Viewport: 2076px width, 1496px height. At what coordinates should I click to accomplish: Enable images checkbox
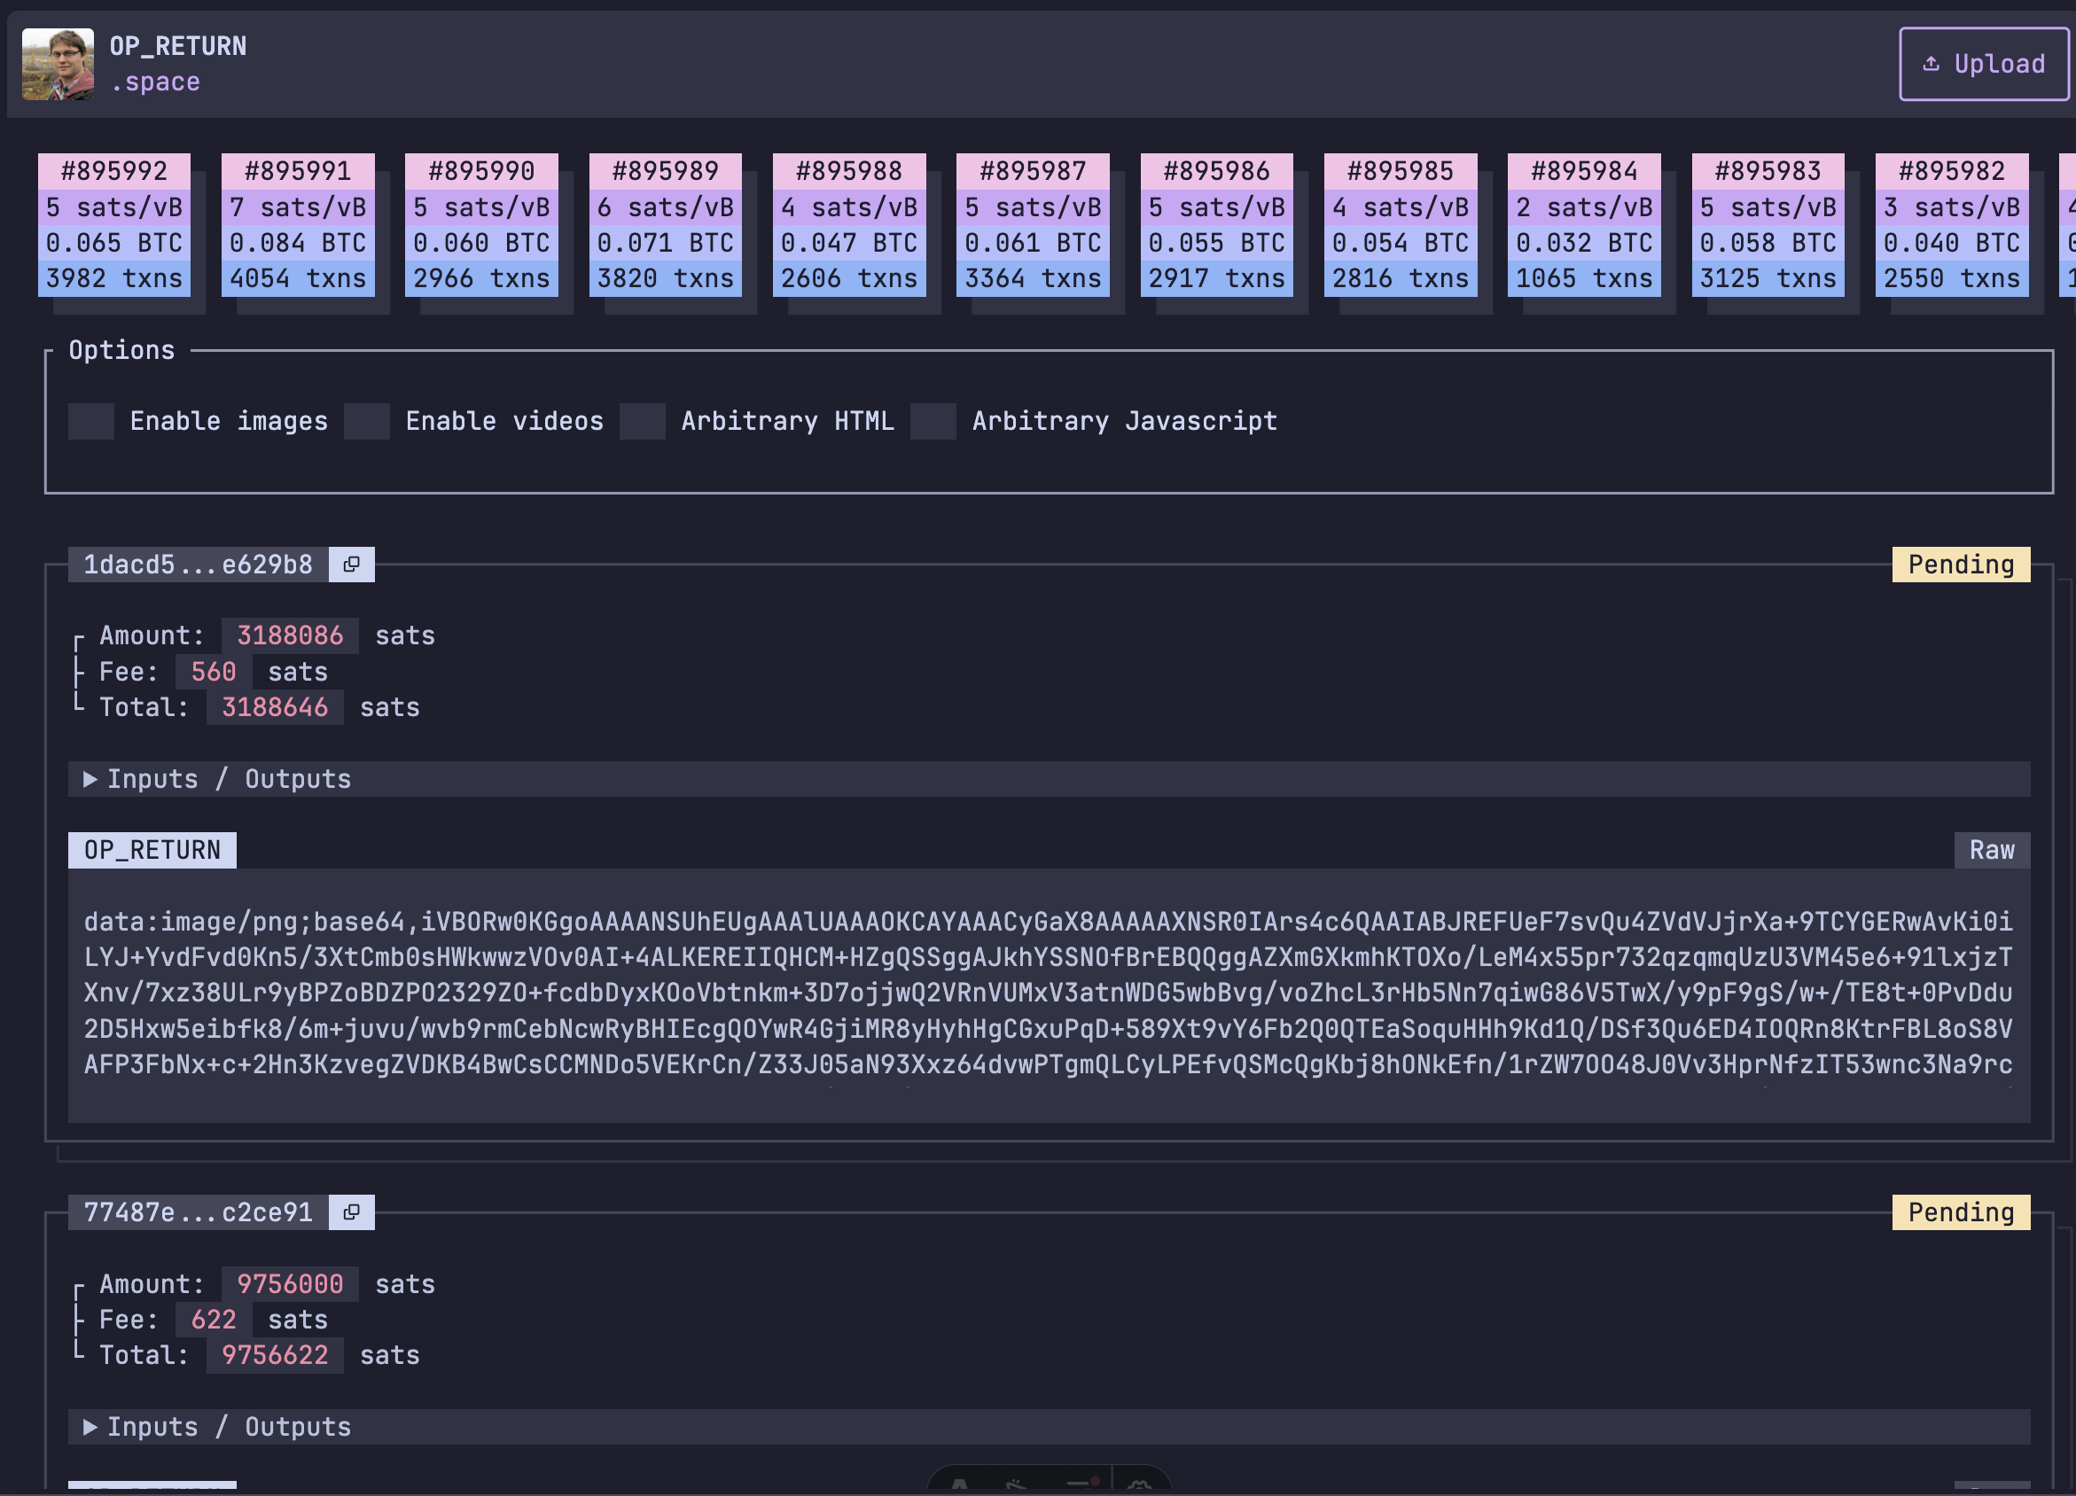(x=91, y=422)
